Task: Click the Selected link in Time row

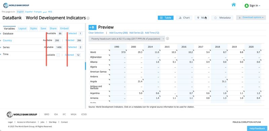Action: (x=70, y=55)
